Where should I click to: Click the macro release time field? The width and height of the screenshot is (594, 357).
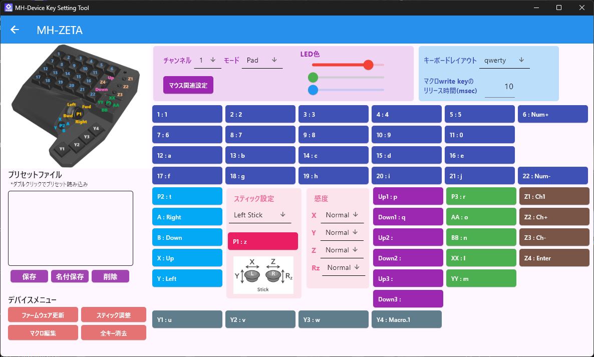click(x=500, y=87)
